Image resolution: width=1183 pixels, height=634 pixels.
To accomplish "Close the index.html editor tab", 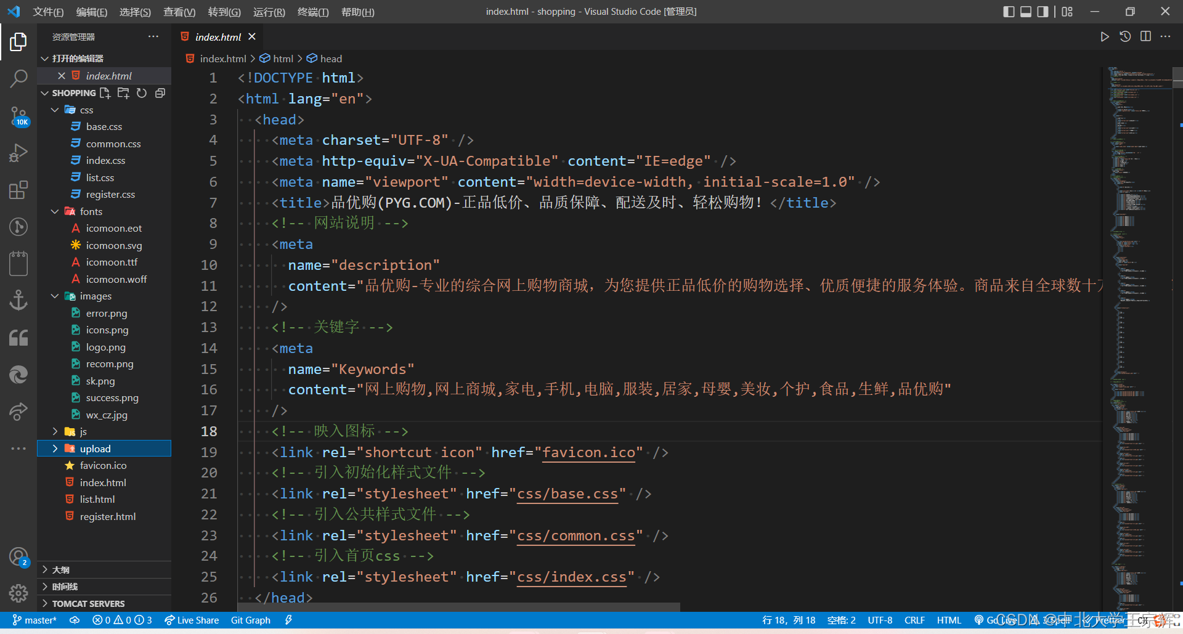I will click(x=252, y=37).
